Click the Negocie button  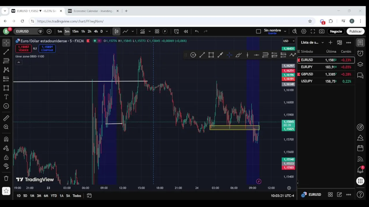pos(336,31)
